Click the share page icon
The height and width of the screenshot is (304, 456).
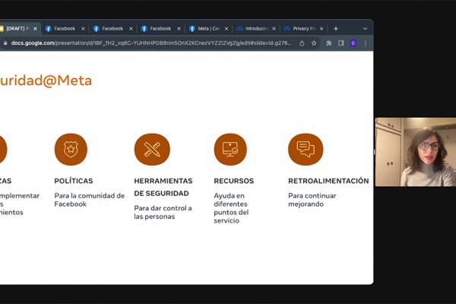pyautogui.click(x=302, y=43)
